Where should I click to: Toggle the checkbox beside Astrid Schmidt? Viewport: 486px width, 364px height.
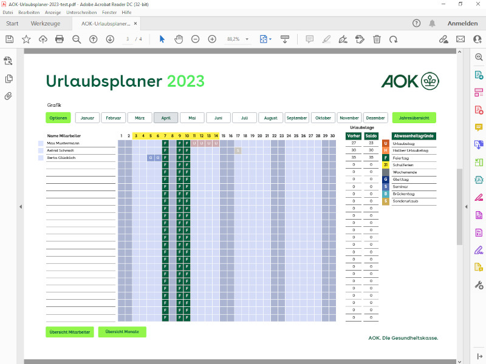tap(41, 150)
